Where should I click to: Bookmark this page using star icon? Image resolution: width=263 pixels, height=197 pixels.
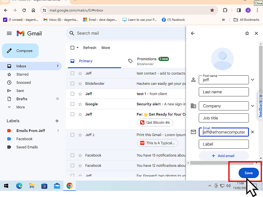pyautogui.click(x=212, y=10)
